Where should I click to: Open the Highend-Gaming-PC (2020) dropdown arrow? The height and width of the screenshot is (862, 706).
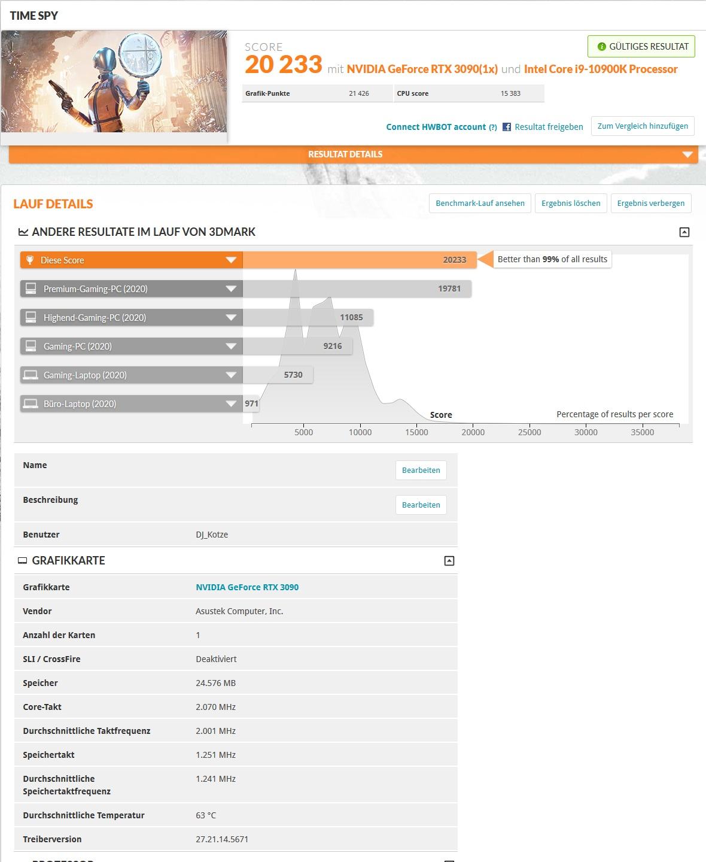(x=231, y=317)
